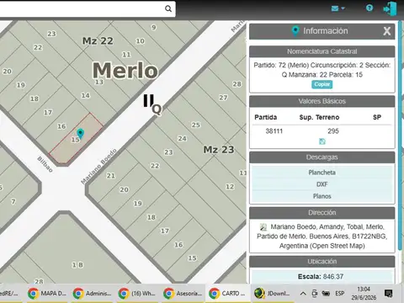Download the DXF file
404x303 pixels.
click(x=322, y=184)
